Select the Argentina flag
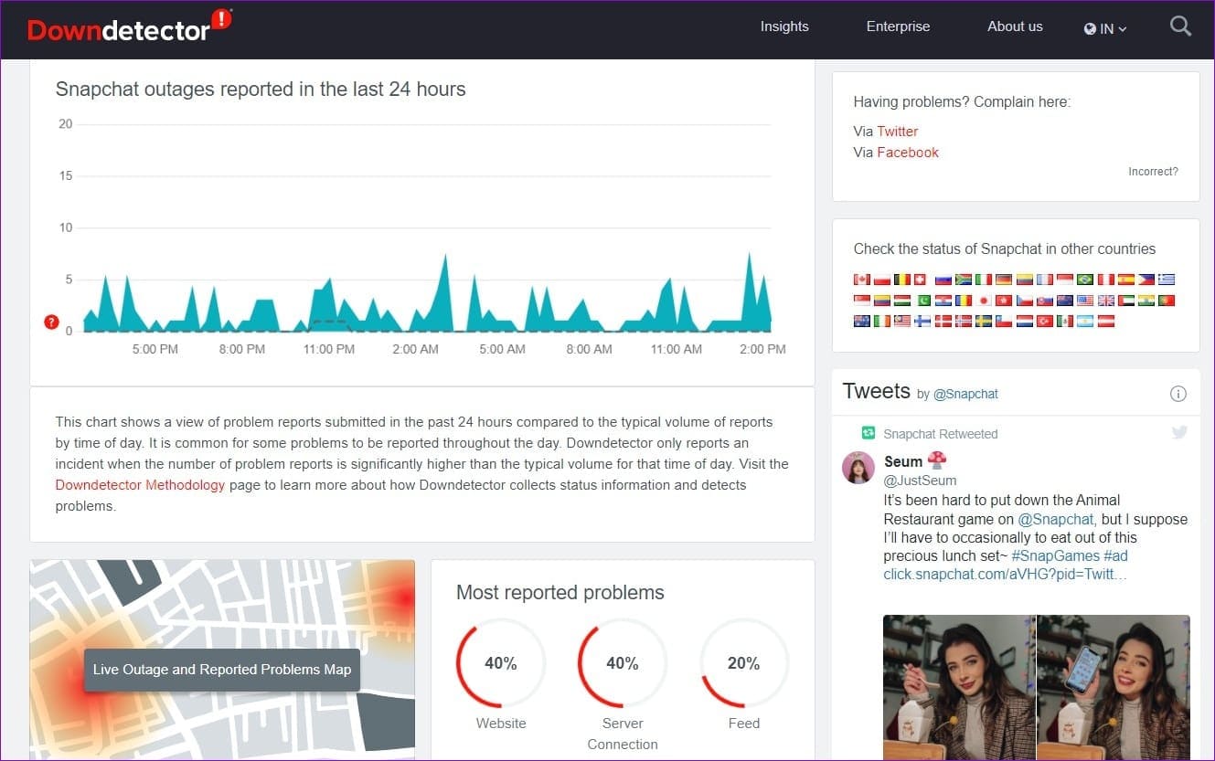The image size is (1215, 761). click(x=1085, y=322)
